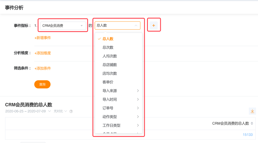Viewport: 258px width, 143px height.
Task: Click the help question mark icon
Action: [71, 111]
